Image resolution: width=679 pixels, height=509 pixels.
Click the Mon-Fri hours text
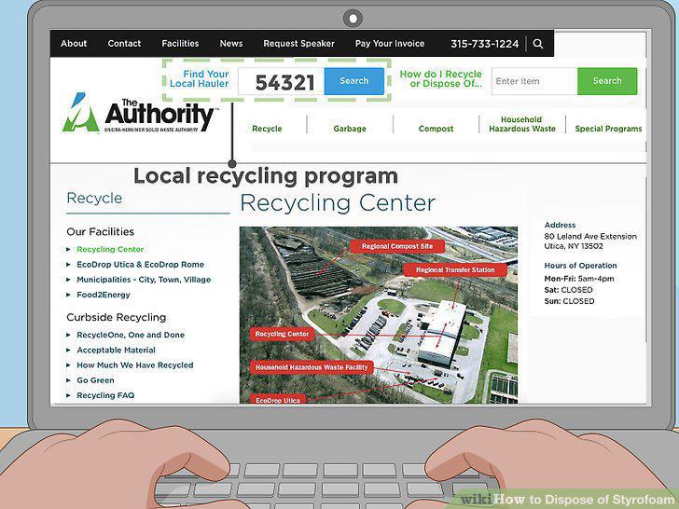pos(579,279)
